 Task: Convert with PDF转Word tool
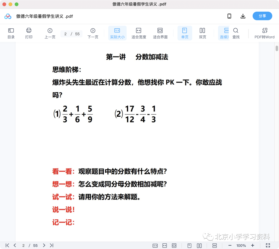coord(265,33)
